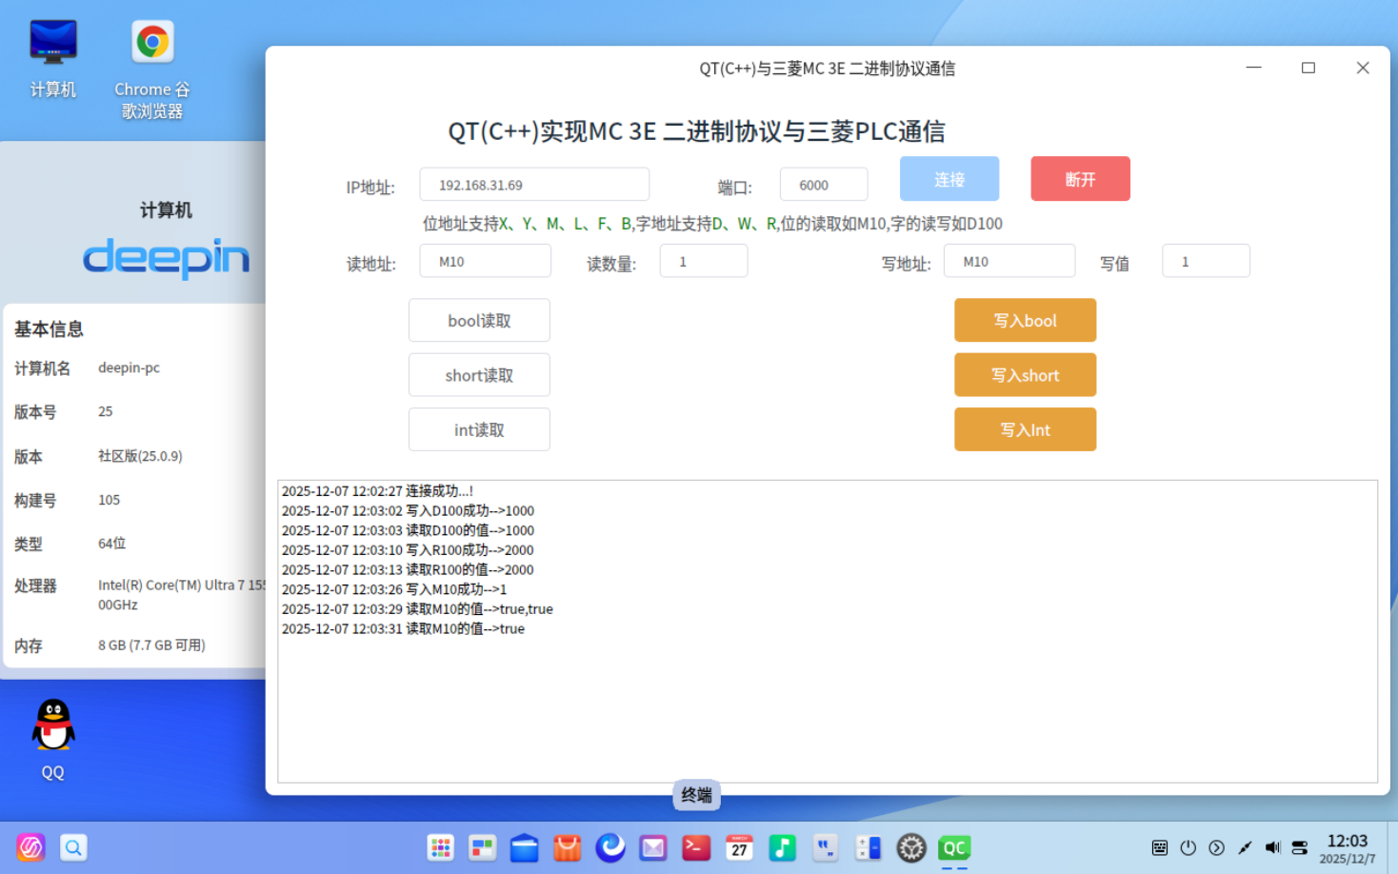Launch the file manager from the taskbar

pyautogui.click(x=525, y=847)
